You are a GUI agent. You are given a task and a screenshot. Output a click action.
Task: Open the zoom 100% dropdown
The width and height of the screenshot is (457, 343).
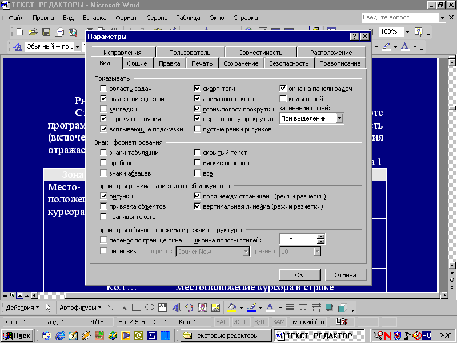pos(407,32)
